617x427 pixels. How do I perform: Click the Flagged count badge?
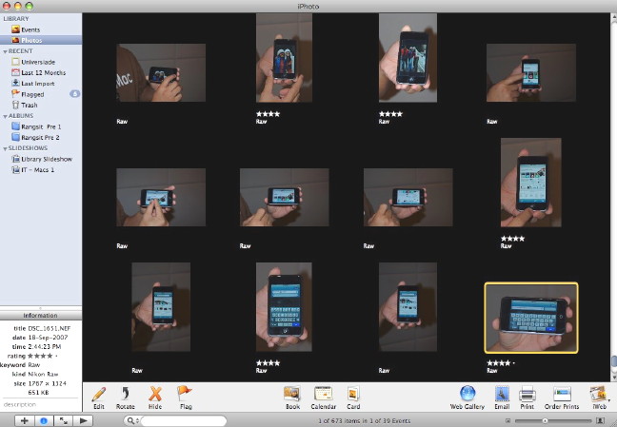coord(75,94)
